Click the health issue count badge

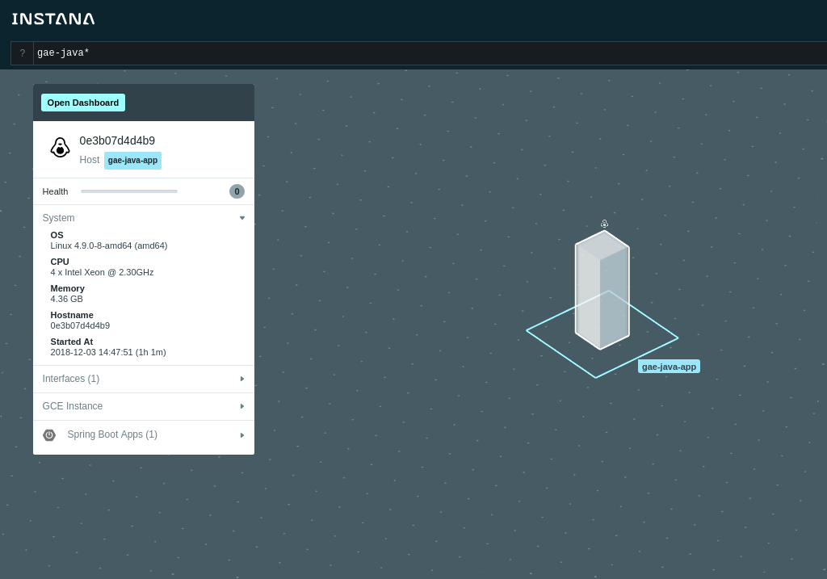(x=237, y=191)
